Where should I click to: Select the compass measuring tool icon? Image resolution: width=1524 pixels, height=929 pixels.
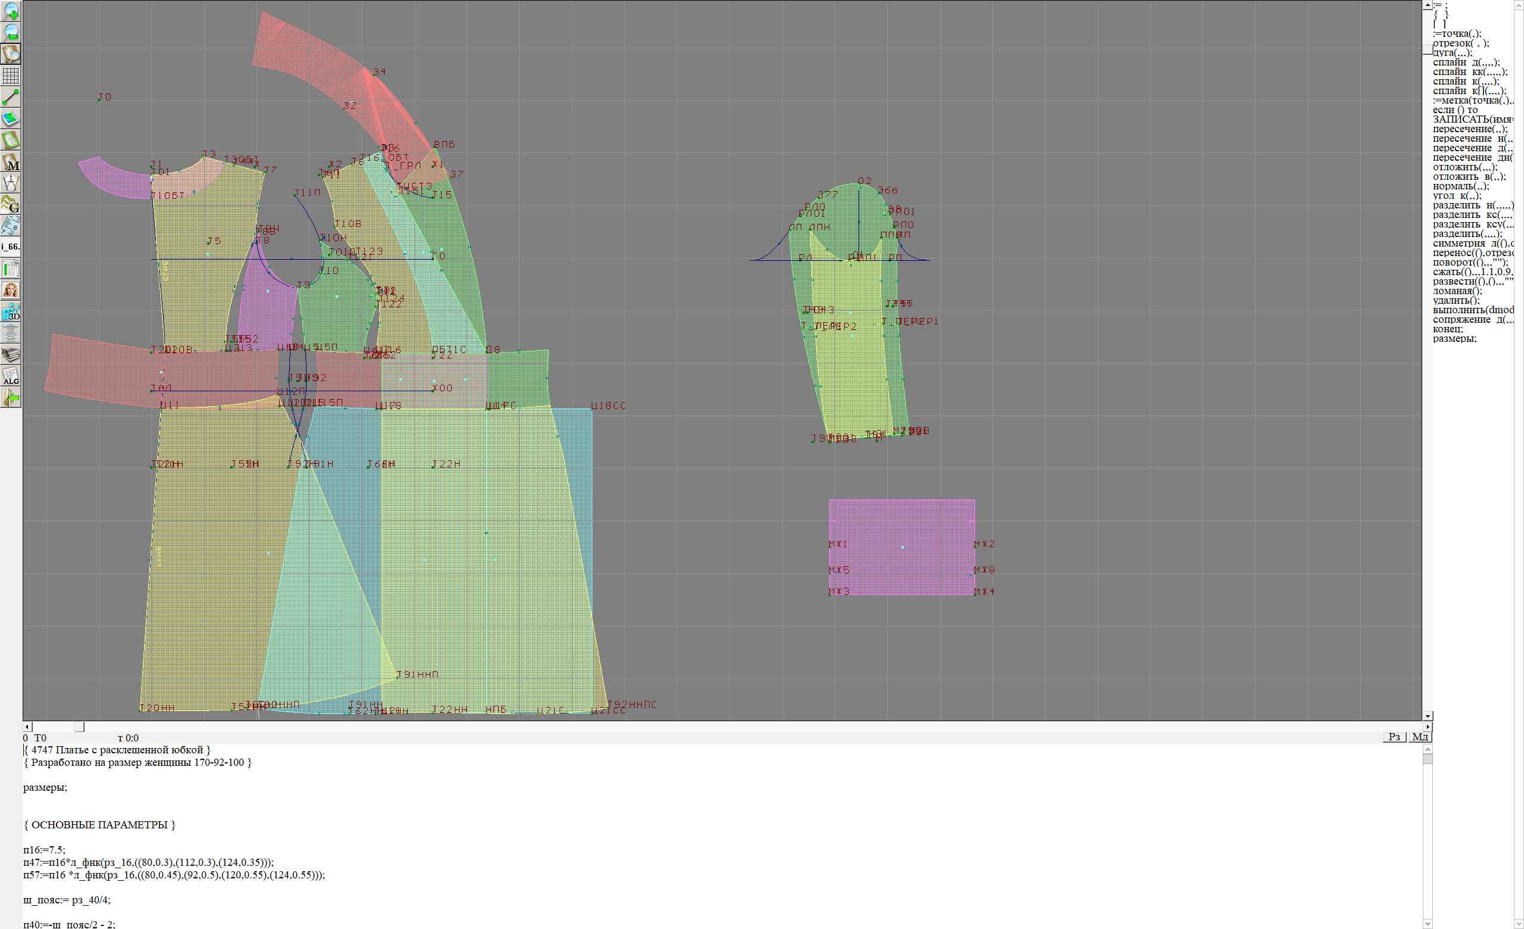coord(11,183)
